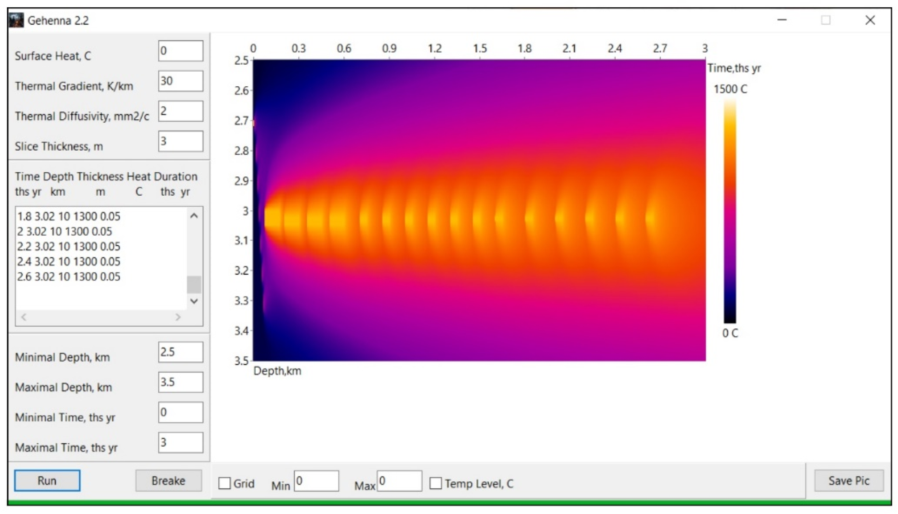Focus the Surface Heat input field
This screenshot has width=898, height=514.
[180, 51]
